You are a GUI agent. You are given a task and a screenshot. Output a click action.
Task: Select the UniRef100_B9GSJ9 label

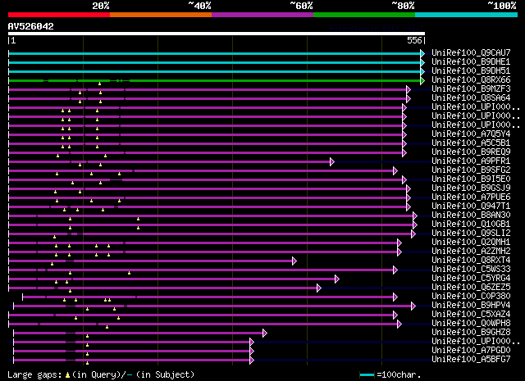pos(471,188)
